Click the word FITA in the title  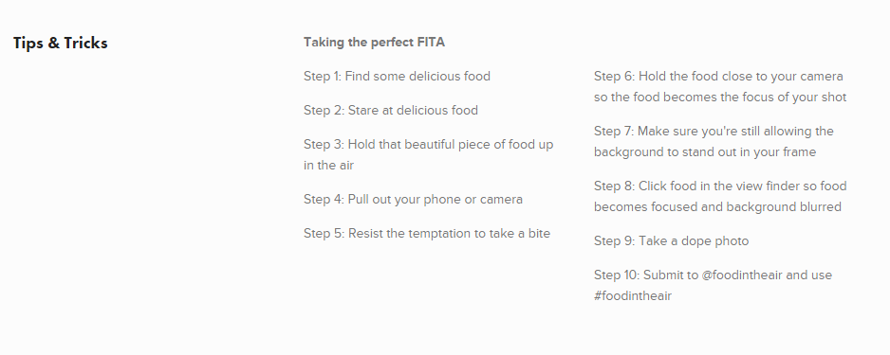(x=431, y=43)
